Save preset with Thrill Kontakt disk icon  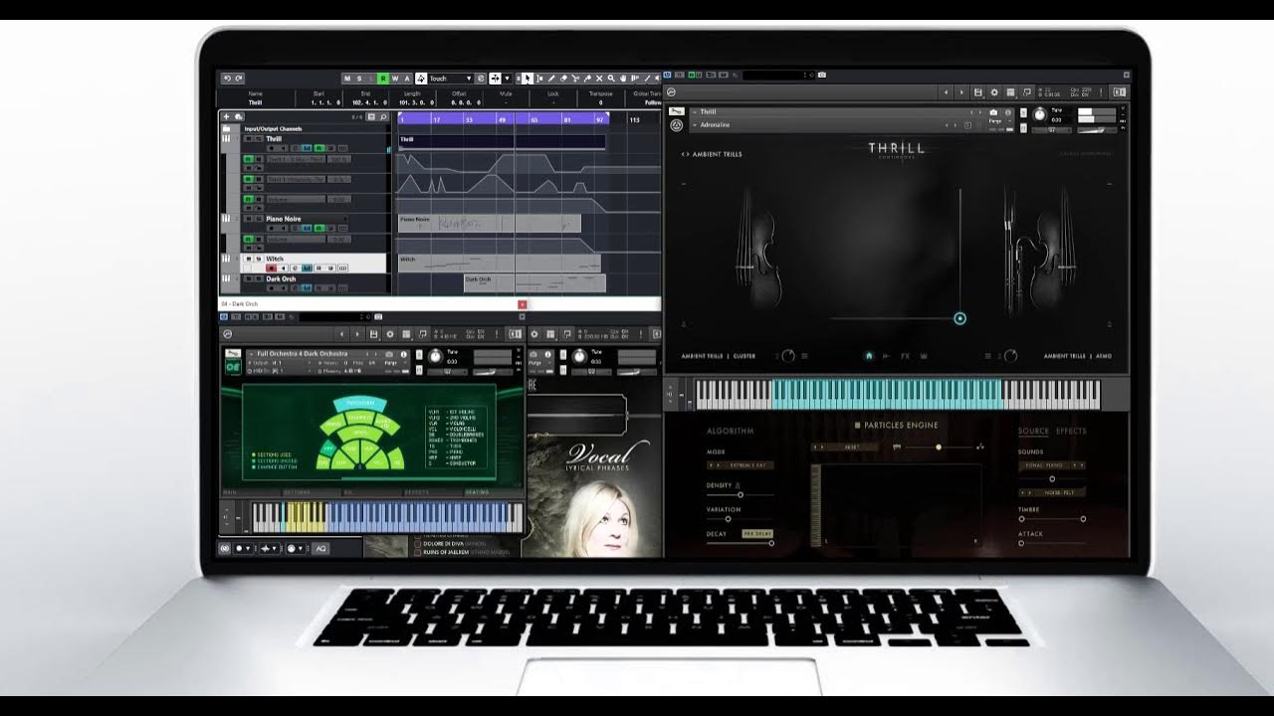click(977, 92)
